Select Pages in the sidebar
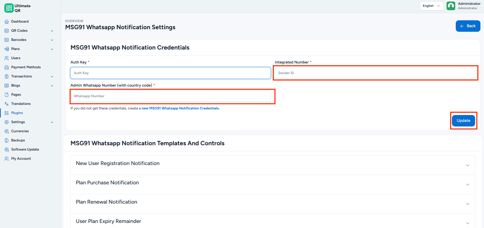The image size is (484, 228). coord(16,95)
